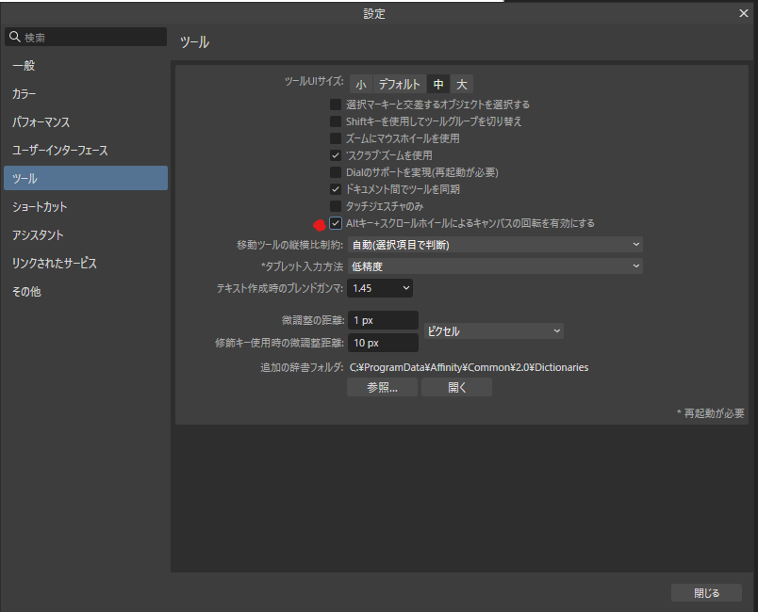This screenshot has height=612, width=758.
Task: Open 移動ツールの縦横比制約 dropdown
Action: click(495, 245)
